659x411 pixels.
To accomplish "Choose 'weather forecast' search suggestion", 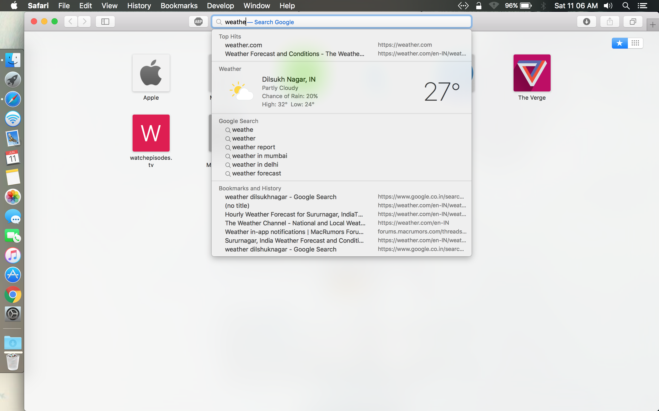I will pyautogui.click(x=342, y=173).
